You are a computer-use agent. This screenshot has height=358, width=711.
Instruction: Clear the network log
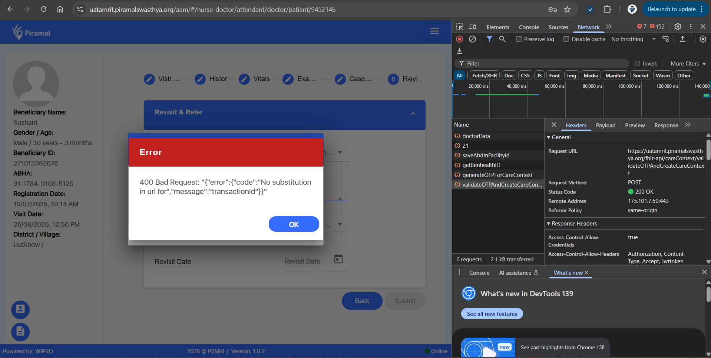pyautogui.click(x=472, y=39)
